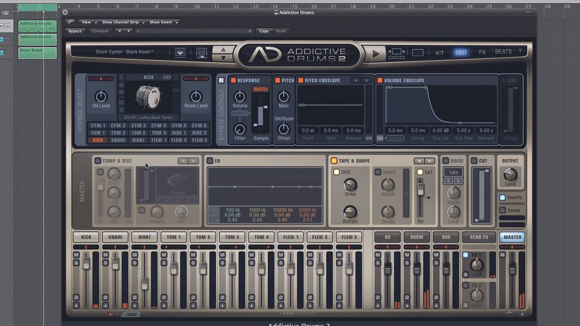Screen dimensions: 580x326
Task: Switch to the KIT tab
Action: click(440, 52)
